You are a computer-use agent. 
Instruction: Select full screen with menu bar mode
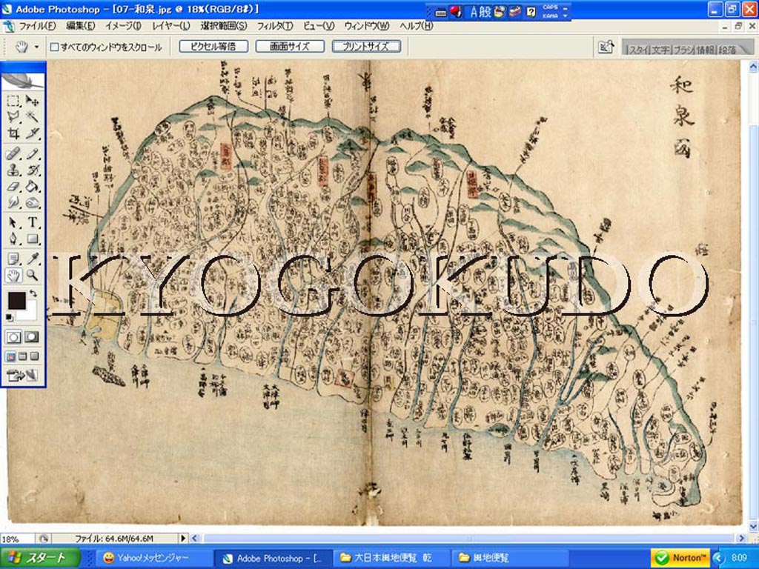[x=22, y=356]
